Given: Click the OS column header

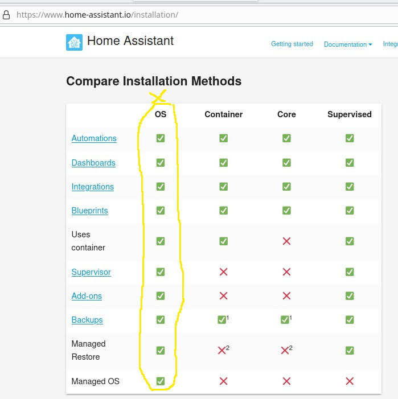Looking at the screenshot, I should coord(161,114).
